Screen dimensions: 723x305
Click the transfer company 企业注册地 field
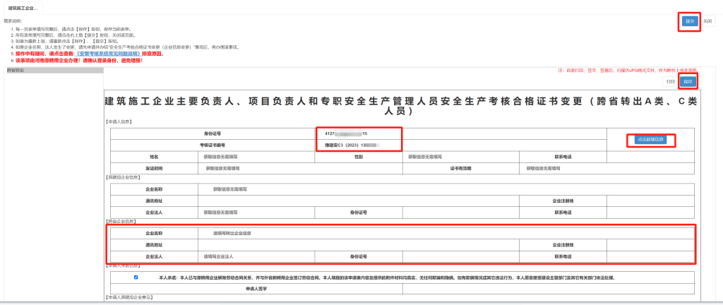coord(650,244)
